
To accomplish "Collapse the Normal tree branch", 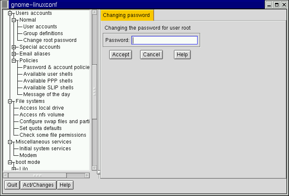I will click(x=14, y=20).
